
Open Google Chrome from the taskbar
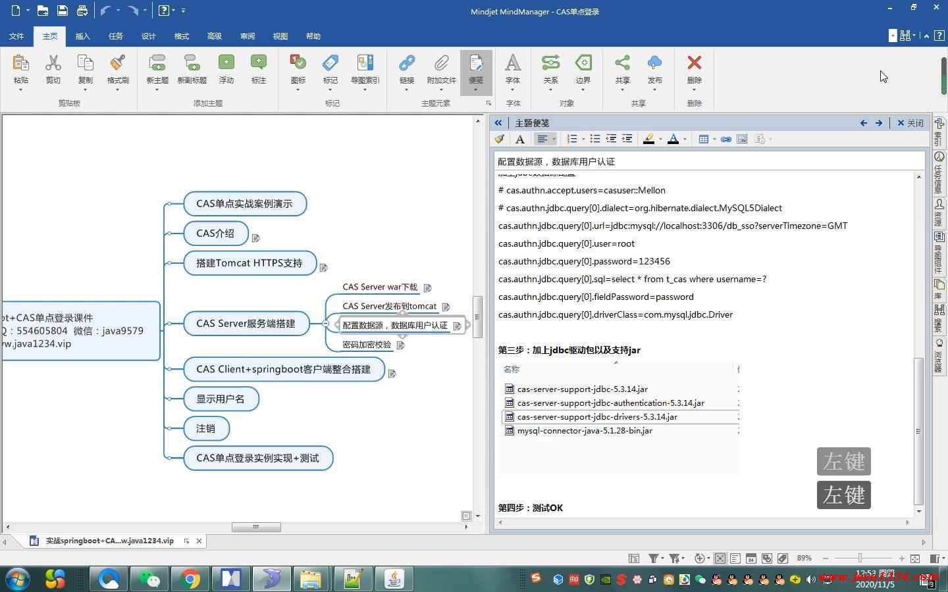pyautogui.click(x=190, y=579)
